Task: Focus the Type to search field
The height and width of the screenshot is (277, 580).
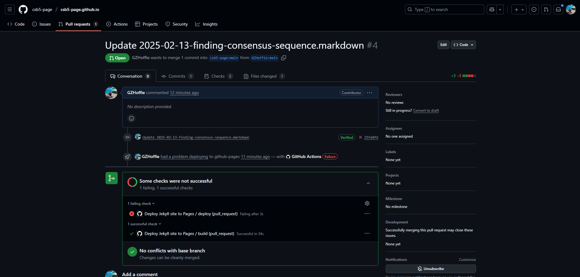Action: [x=444, y=9]
